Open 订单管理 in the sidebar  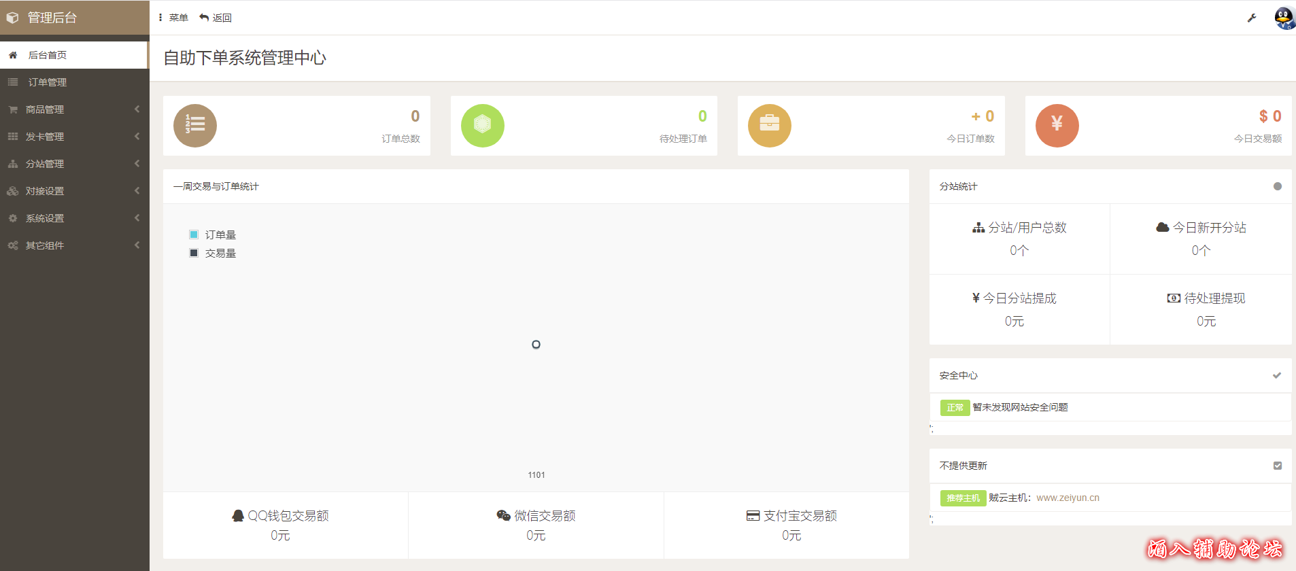[48, 82]
